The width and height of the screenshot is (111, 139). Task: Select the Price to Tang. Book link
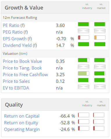click(22, 68)
